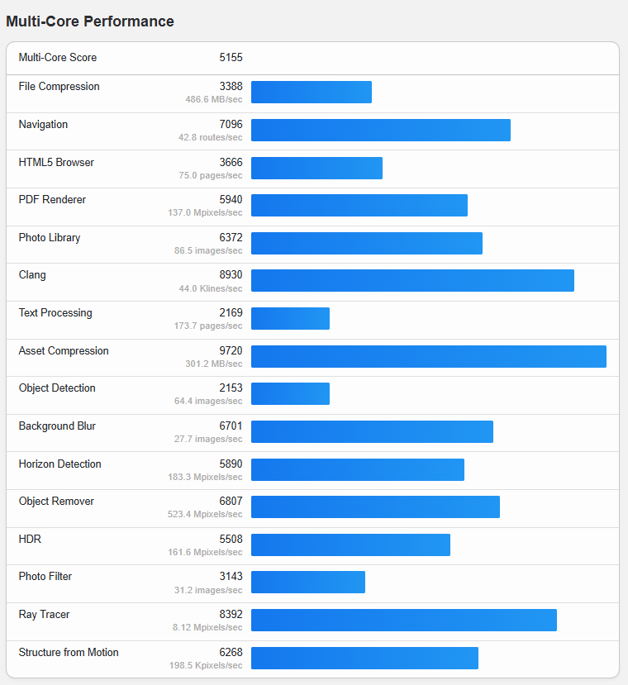Click the Clang score bar
Screen dimensions: 628x685
412,281
